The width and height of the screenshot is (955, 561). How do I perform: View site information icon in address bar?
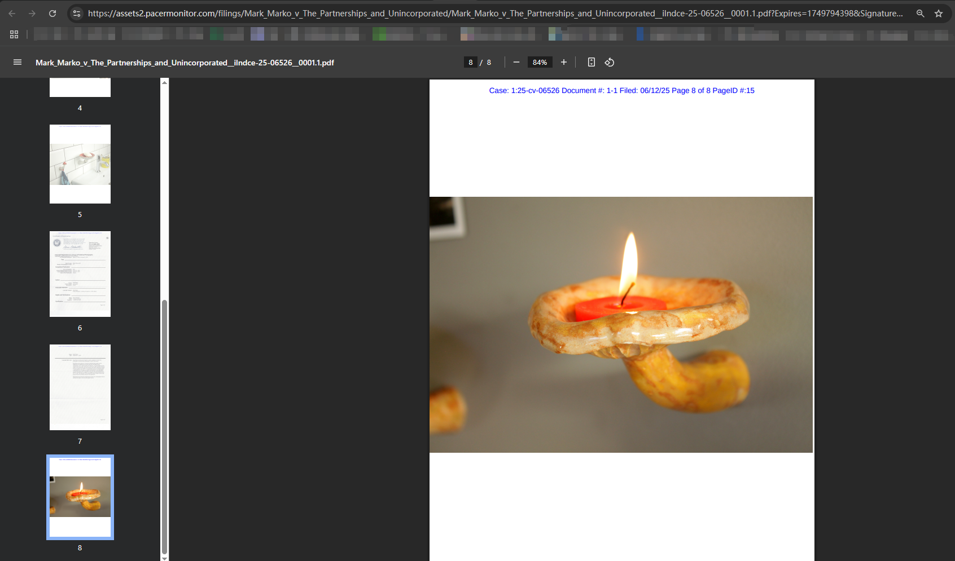pos(77,14)
